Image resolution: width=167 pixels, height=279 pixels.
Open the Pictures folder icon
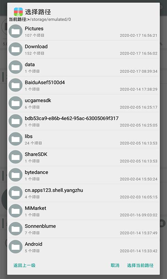point(15,31)
